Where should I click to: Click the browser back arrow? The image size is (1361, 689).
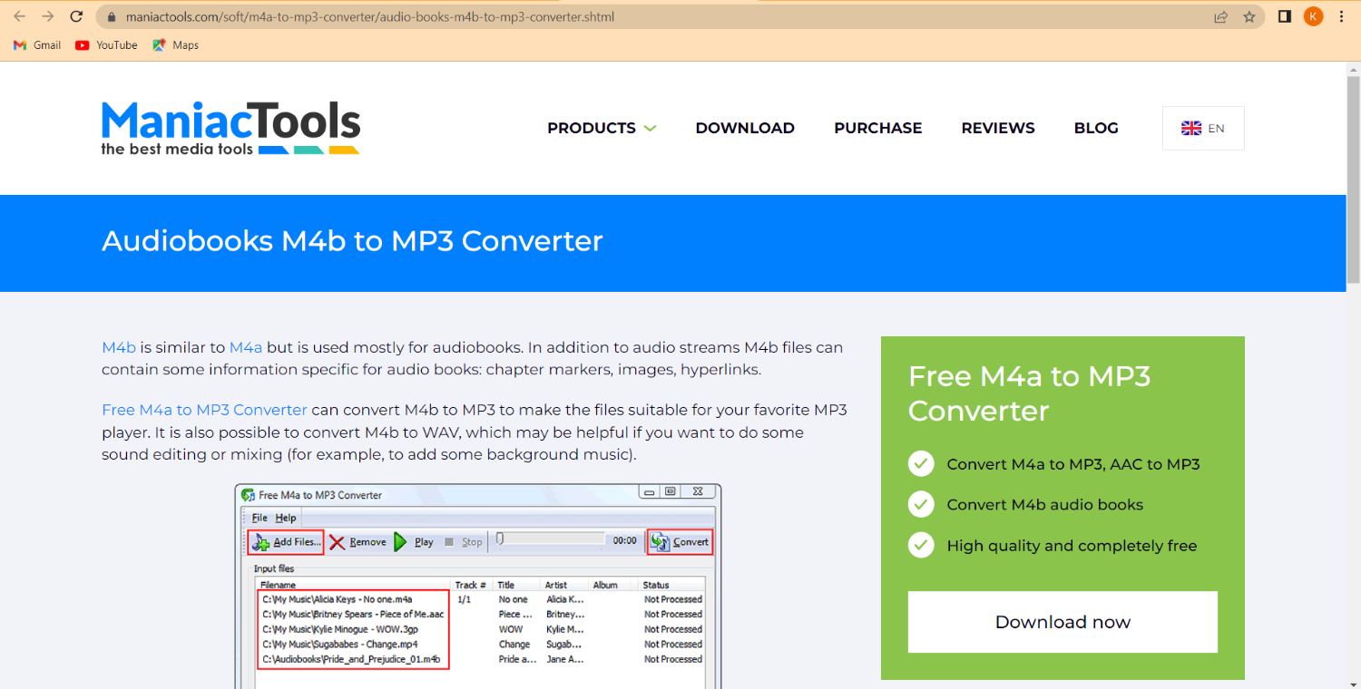coord(20,16)
